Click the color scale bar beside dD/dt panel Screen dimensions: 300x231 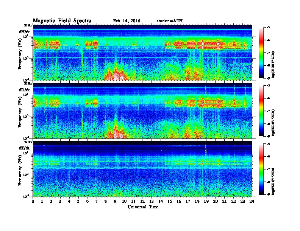pyautogui.click(x=261, y=111)
